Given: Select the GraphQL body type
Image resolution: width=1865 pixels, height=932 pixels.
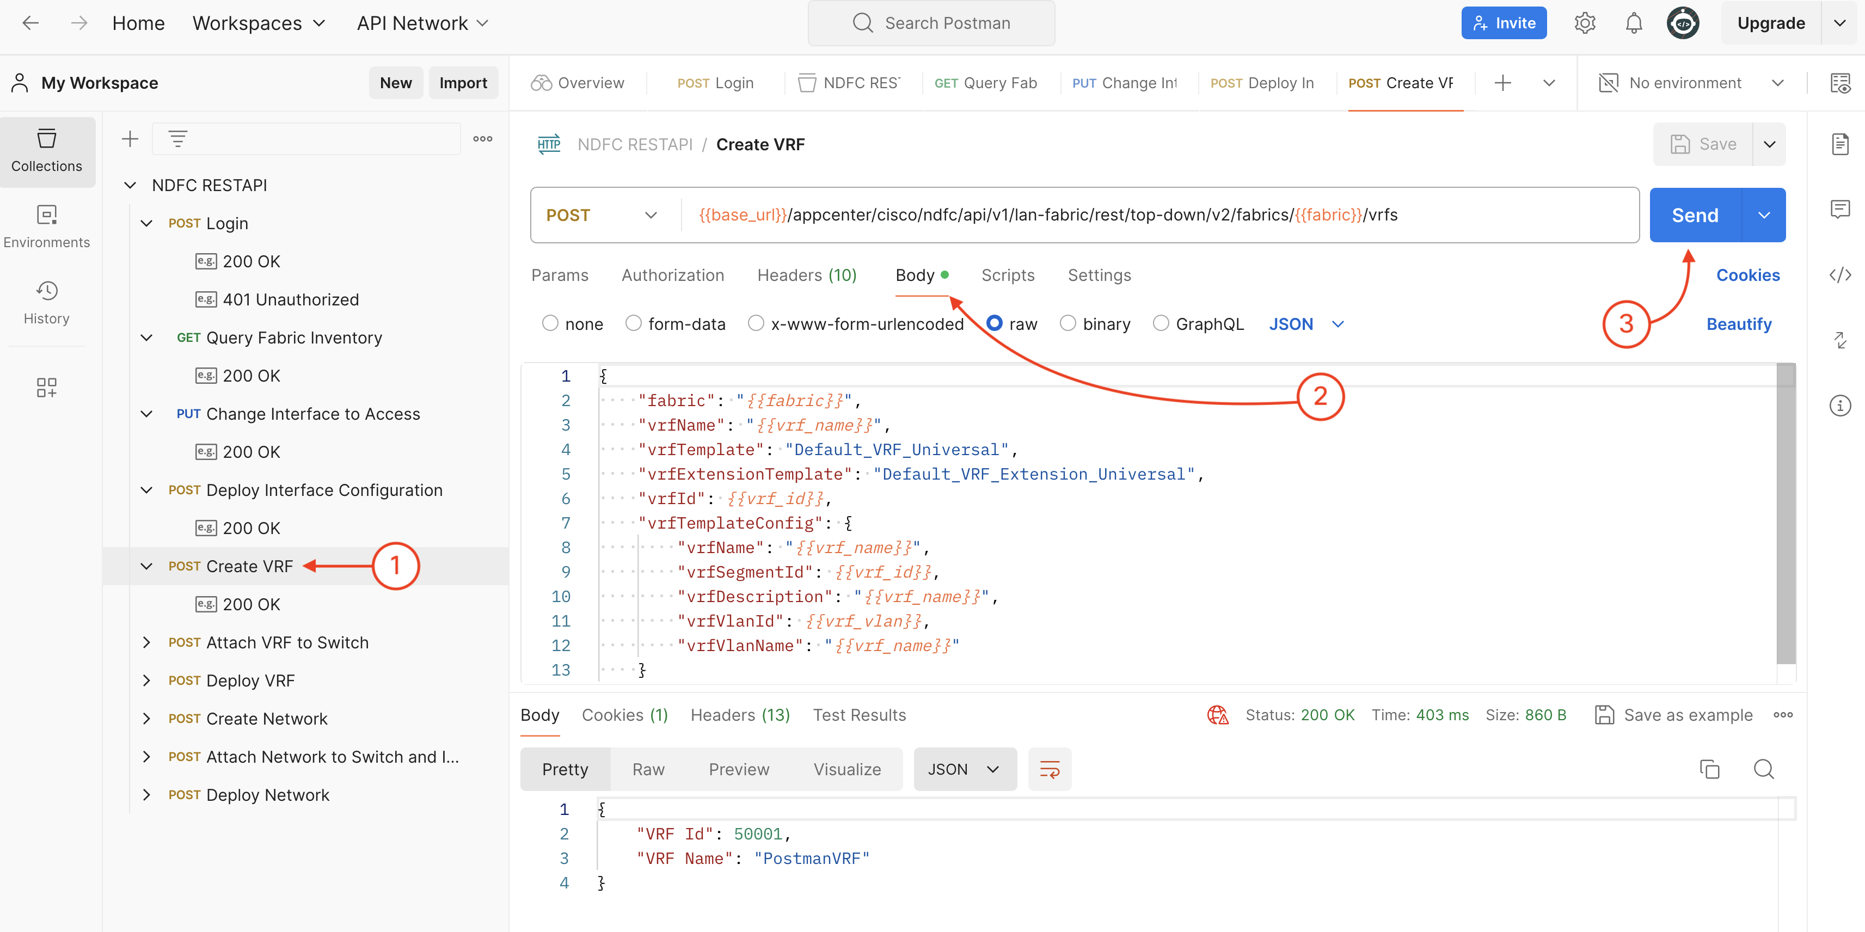Looking at the screenshot, I should point(1161,324).
